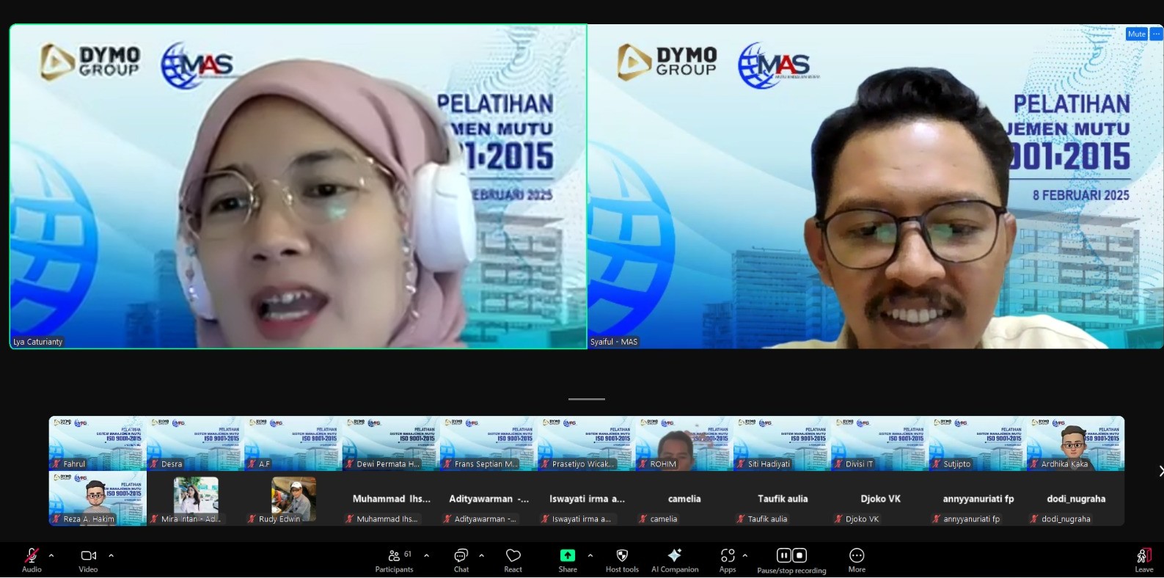Select Frans Septian M... thumbnail
The height and width of the screenshot is (578, 1164).
click(488, 443)
